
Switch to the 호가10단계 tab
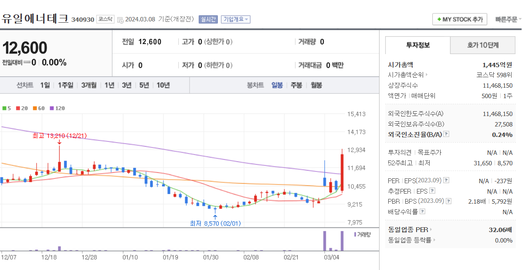pos(483,45)
